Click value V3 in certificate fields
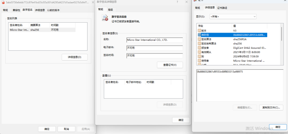 pyautogui.click(x=235, y=31)
